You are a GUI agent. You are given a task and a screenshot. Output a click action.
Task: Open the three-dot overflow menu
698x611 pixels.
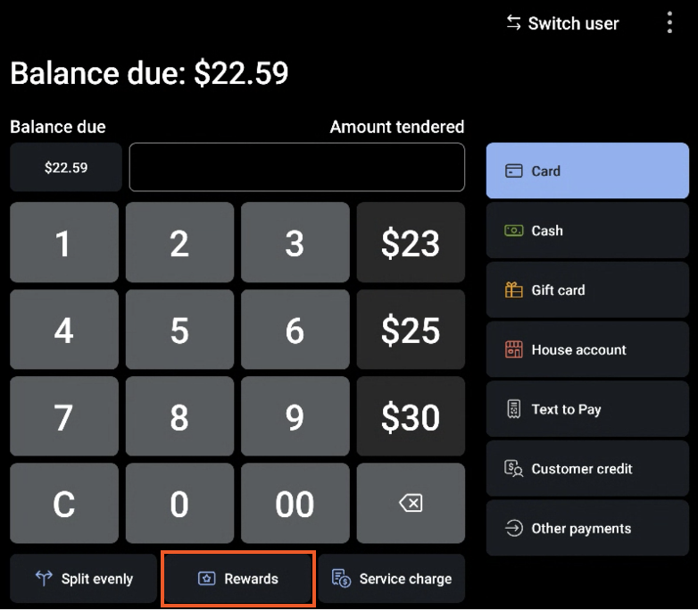[669, 23]
